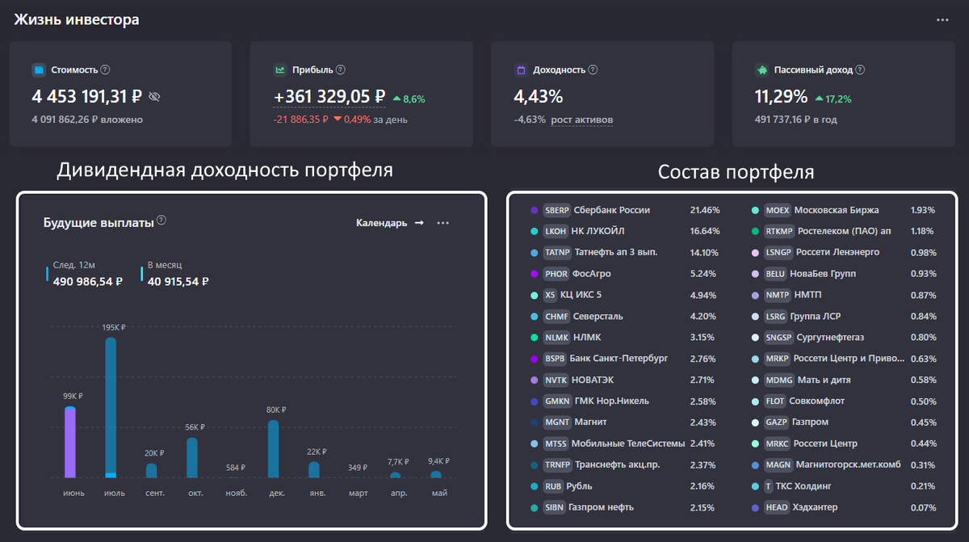Click the portfolio value 4 453 191,31 ₽

coord(87,97)
